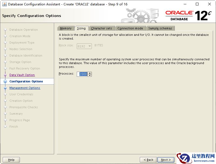Click the Block size label

tap(66, 45)
